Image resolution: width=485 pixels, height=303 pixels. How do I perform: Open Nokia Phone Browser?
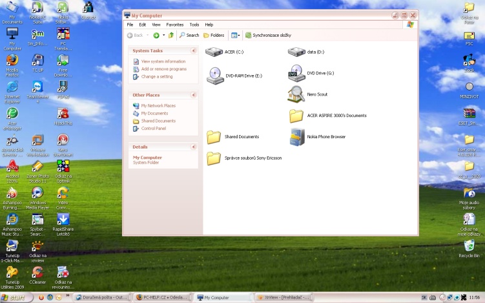(x=296, y=137)
